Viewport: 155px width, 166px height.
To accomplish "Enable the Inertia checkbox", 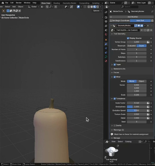I will [x=115, y=125].
